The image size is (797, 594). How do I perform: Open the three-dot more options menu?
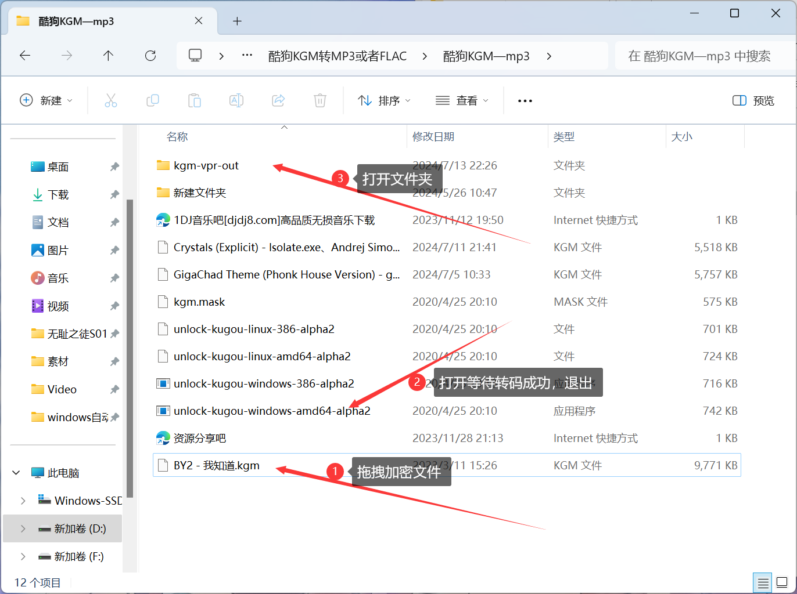click(x=525, y=100)
